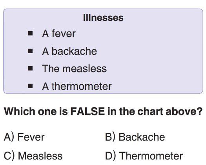Click the "A backache" list item text
This screenshot has height=165, width=206.
click(69, 51)
